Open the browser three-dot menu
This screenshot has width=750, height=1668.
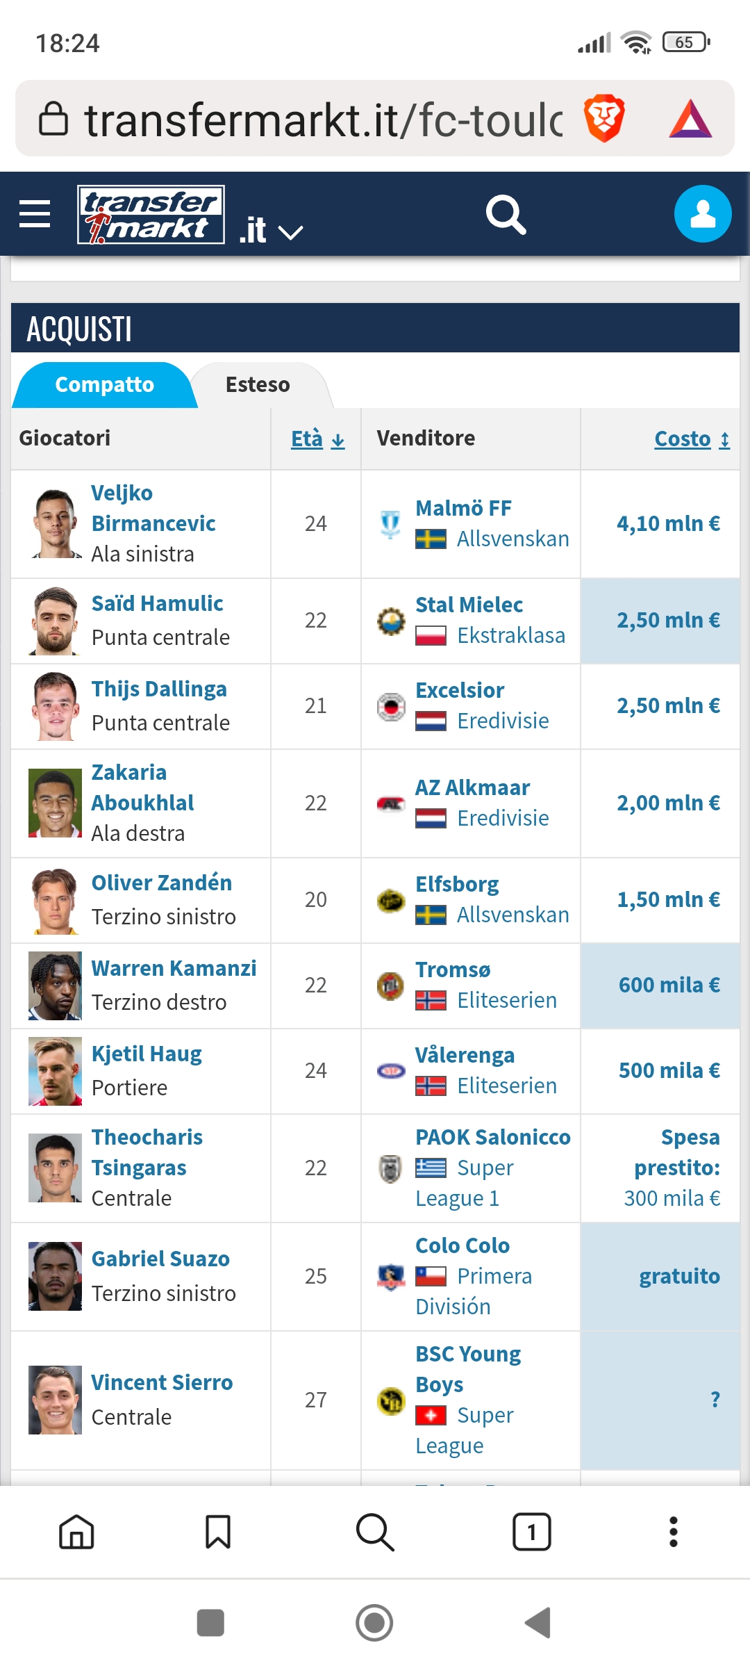point(673,1532)
